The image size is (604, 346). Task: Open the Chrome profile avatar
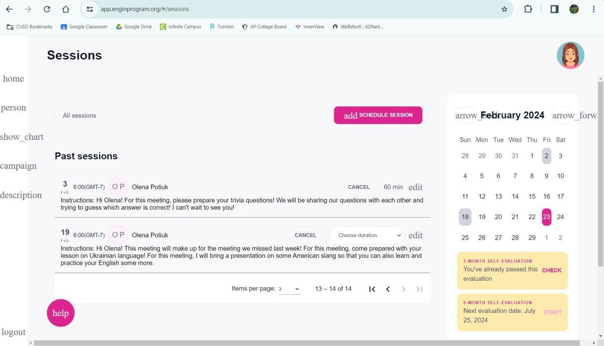pyautogui.click(x=574, y=9)
